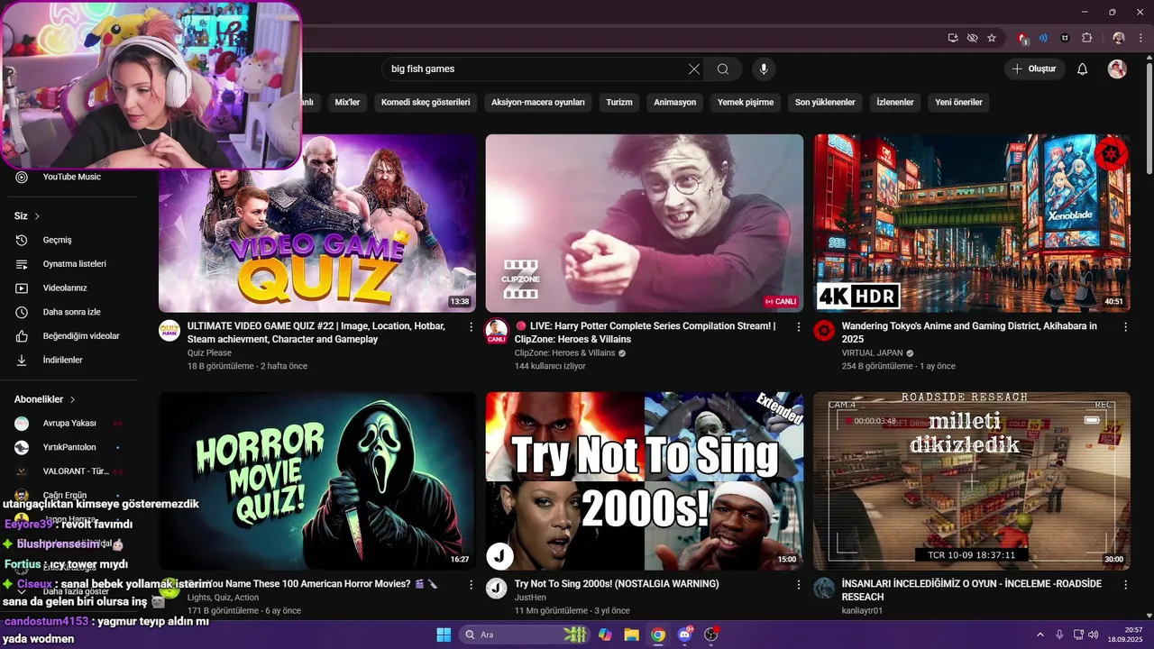Open OBS Studio from taskbar
This screenshot has height=649, width=1154.
tap(711, 635)
